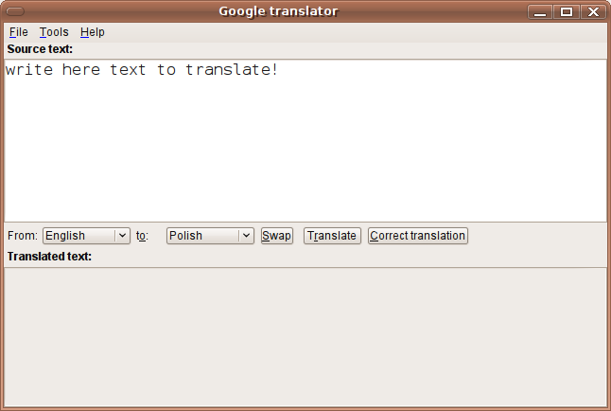
Task: Click into the source text input area
Action: click(305, 142)
